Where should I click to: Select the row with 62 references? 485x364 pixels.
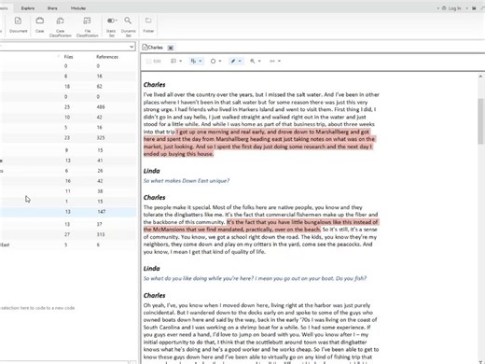[68, 87]
